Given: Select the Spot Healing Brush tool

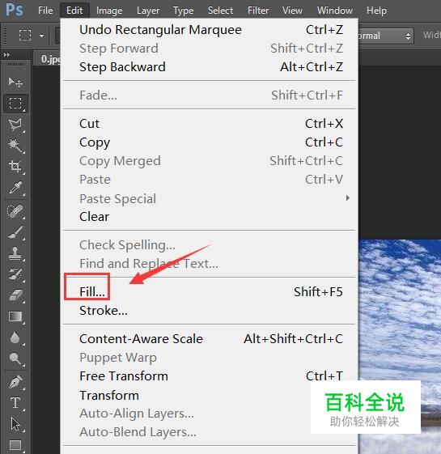Looking at the screenshot, I should [15, 211].
